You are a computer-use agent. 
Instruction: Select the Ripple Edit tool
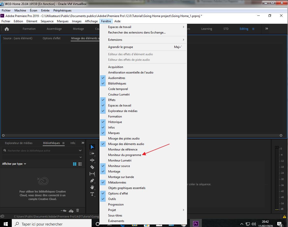pyautogui.click(x=92, y=160)
